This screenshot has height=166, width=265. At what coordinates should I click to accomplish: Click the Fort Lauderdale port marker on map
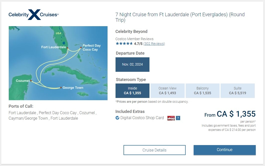pyautogui.click(x=67, y=48)
